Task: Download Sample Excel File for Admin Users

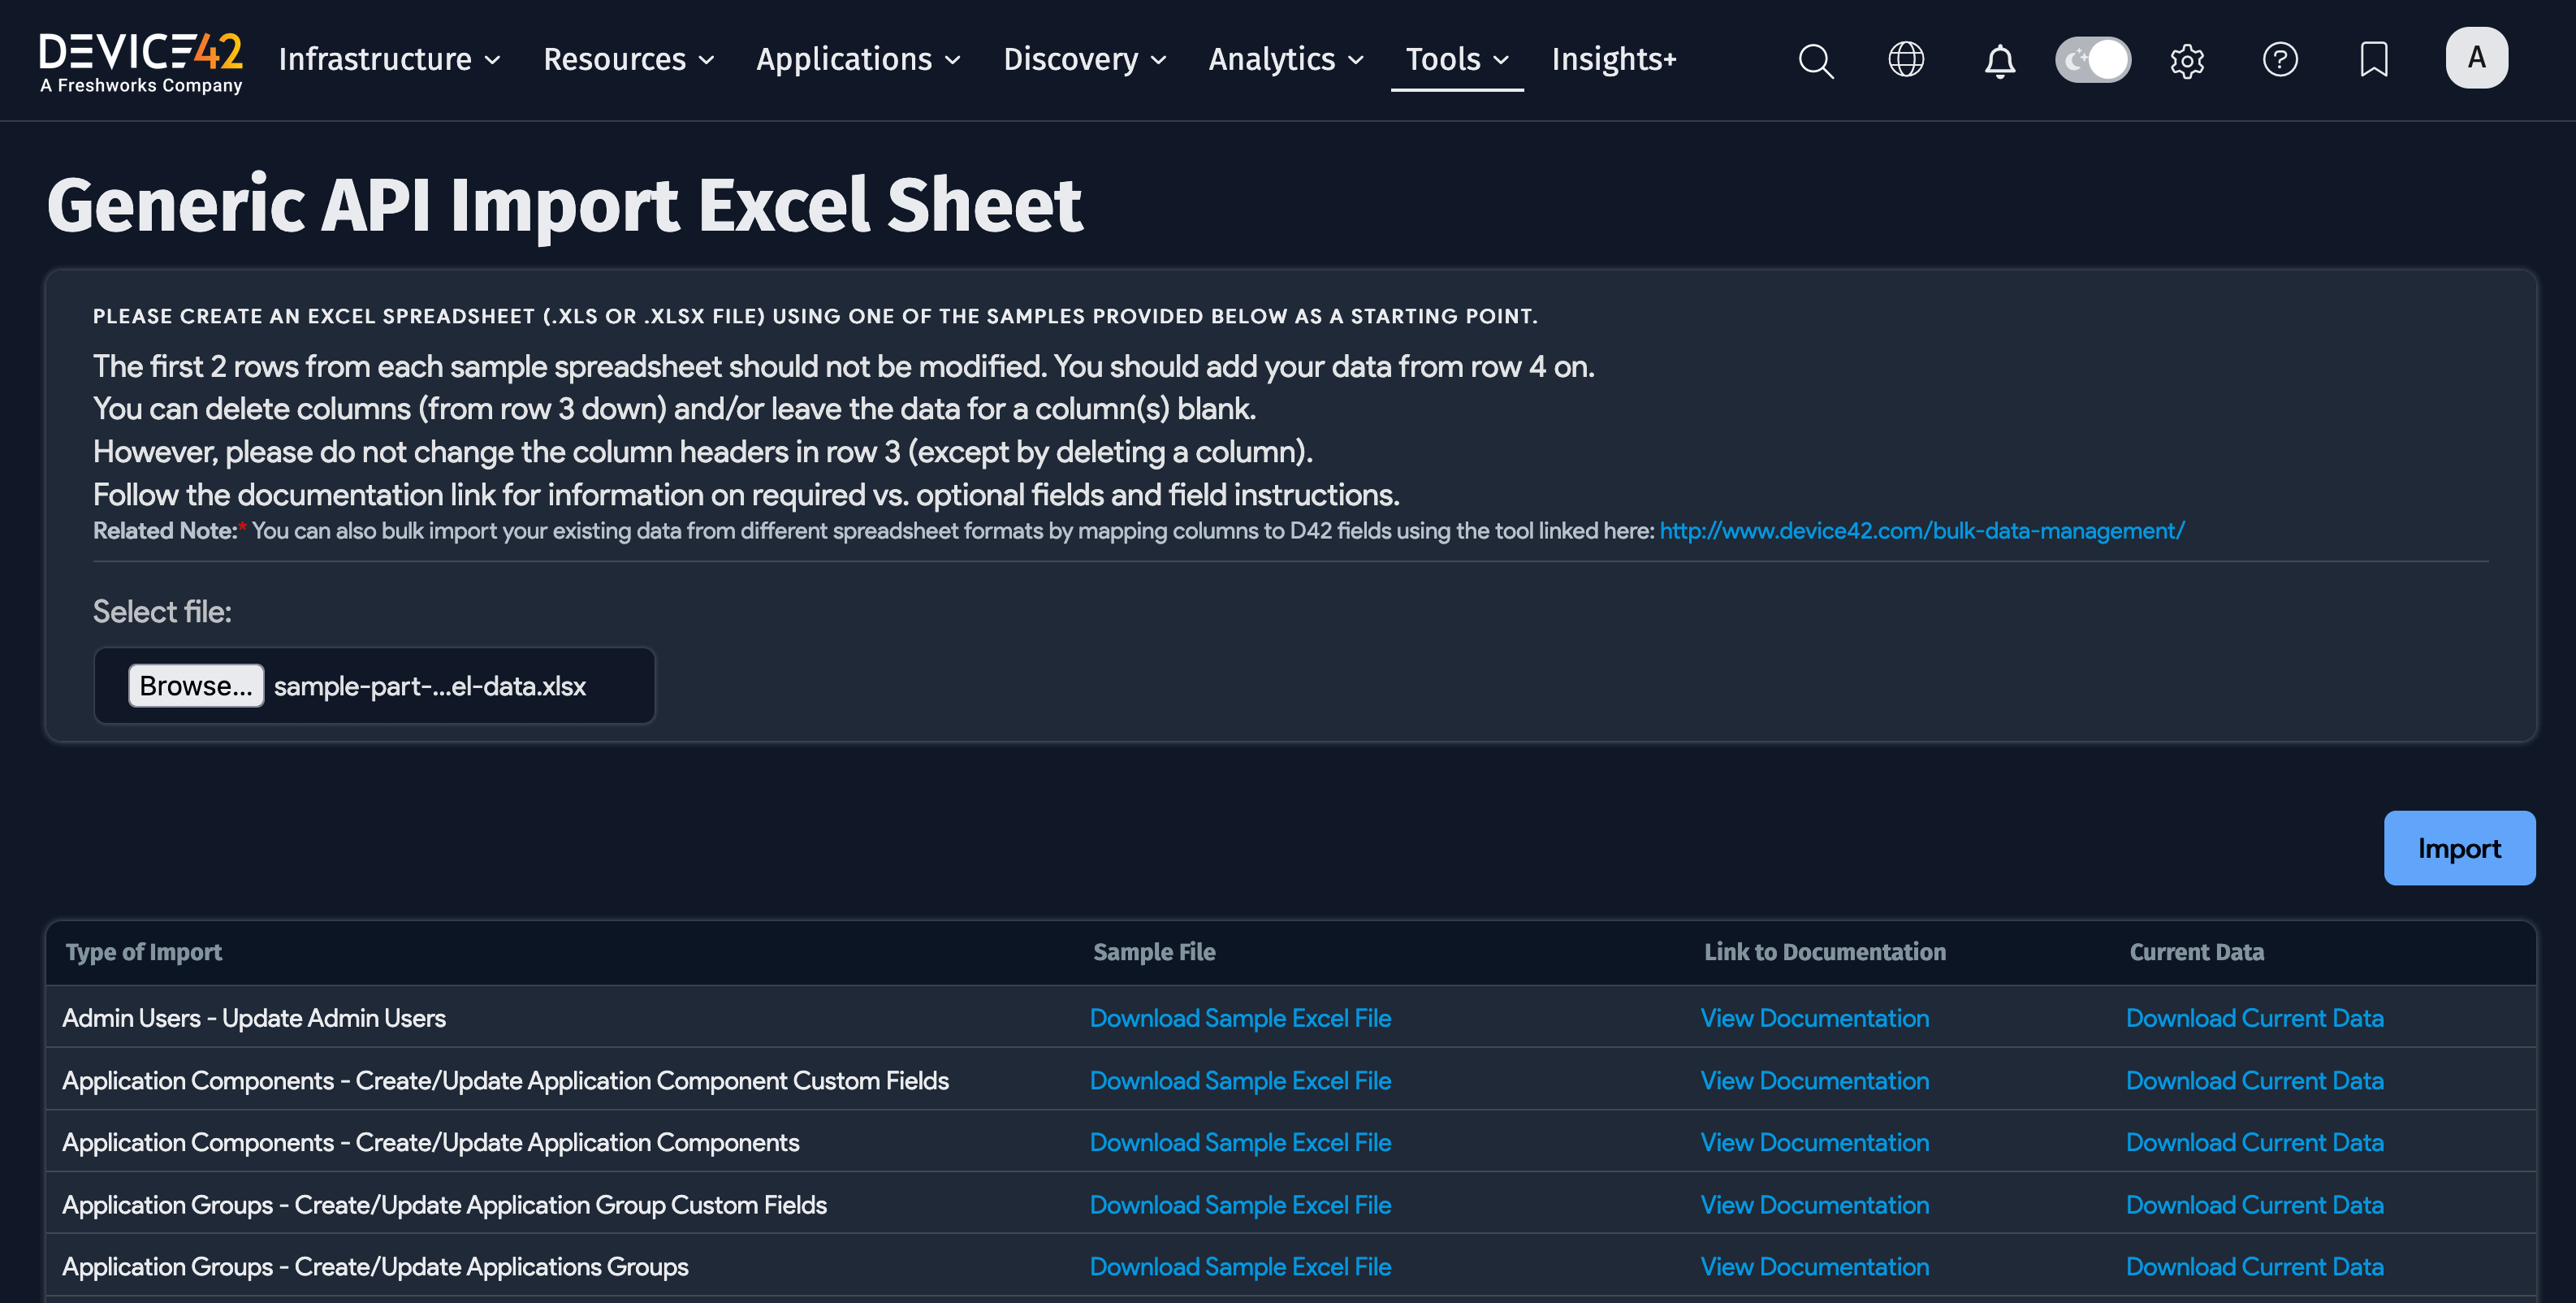Action: point(1240,1018)
